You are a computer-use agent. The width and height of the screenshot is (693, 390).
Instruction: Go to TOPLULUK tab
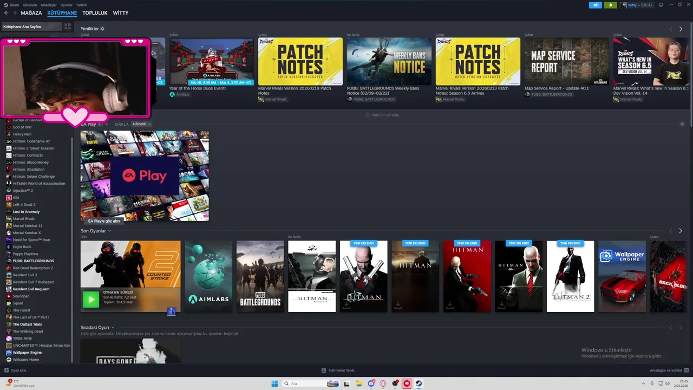coord(95,13)
